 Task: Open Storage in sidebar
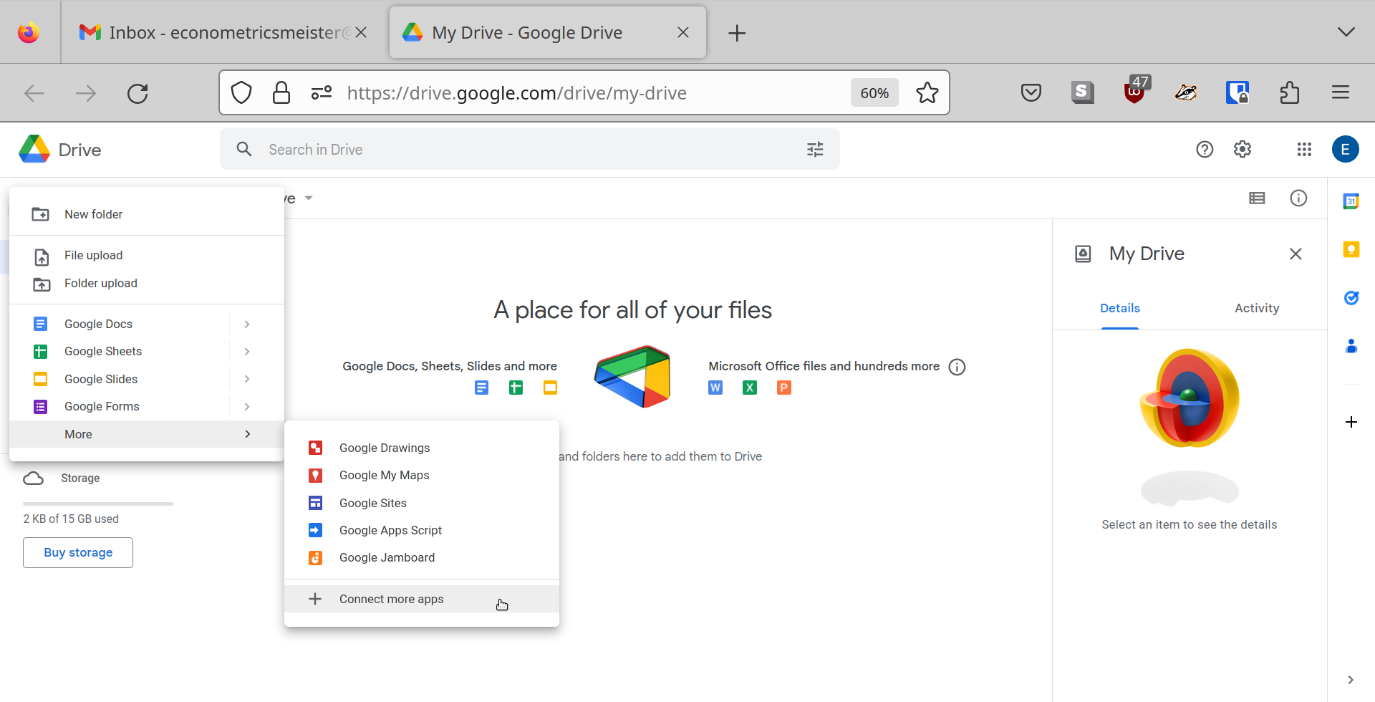pyautogui.click(x=79, y=478)
